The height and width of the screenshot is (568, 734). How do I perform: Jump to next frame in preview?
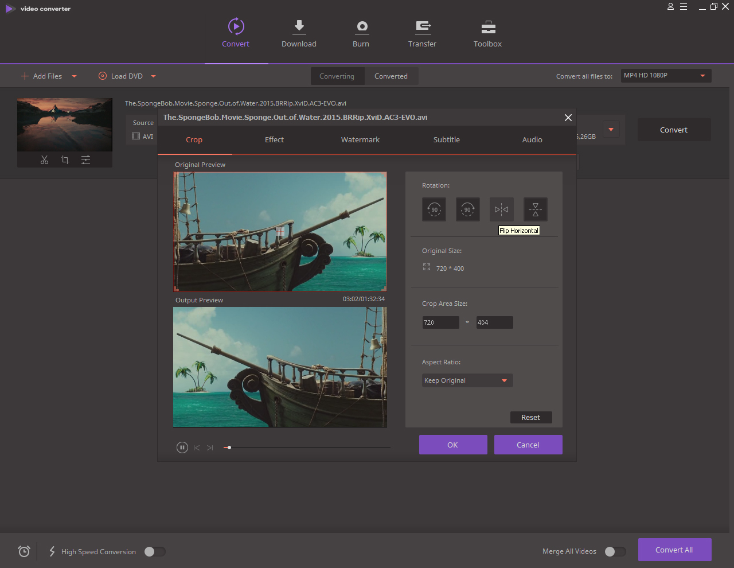(210, 448)
